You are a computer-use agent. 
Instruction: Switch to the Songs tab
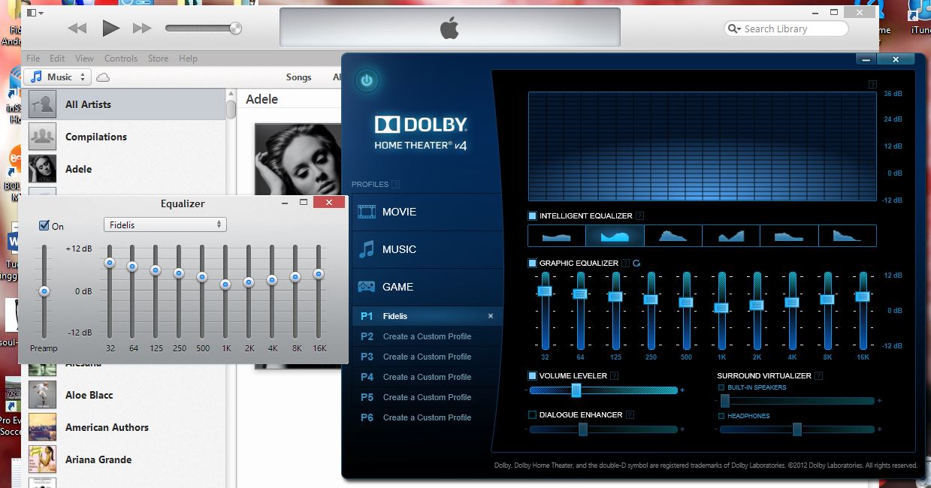click(x=298, y=77)
